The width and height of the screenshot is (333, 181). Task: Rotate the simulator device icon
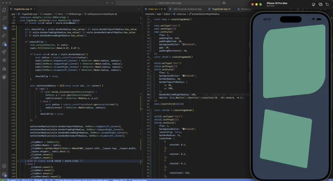[x=327, y=4]
